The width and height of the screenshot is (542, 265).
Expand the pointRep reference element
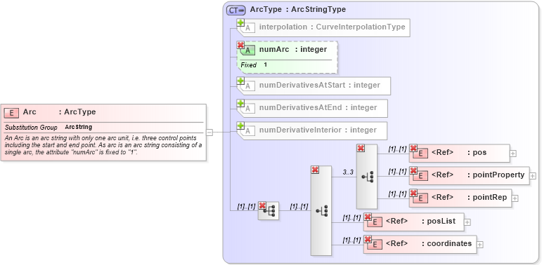click(x=515, y=198)
